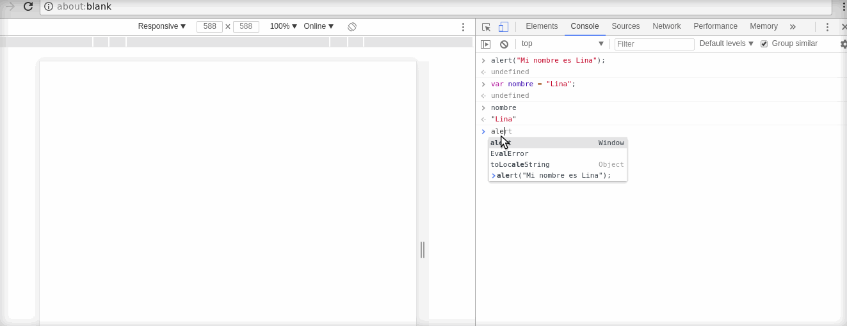Open console settings gear icon
847x326 pixels.
coord(843,44)
